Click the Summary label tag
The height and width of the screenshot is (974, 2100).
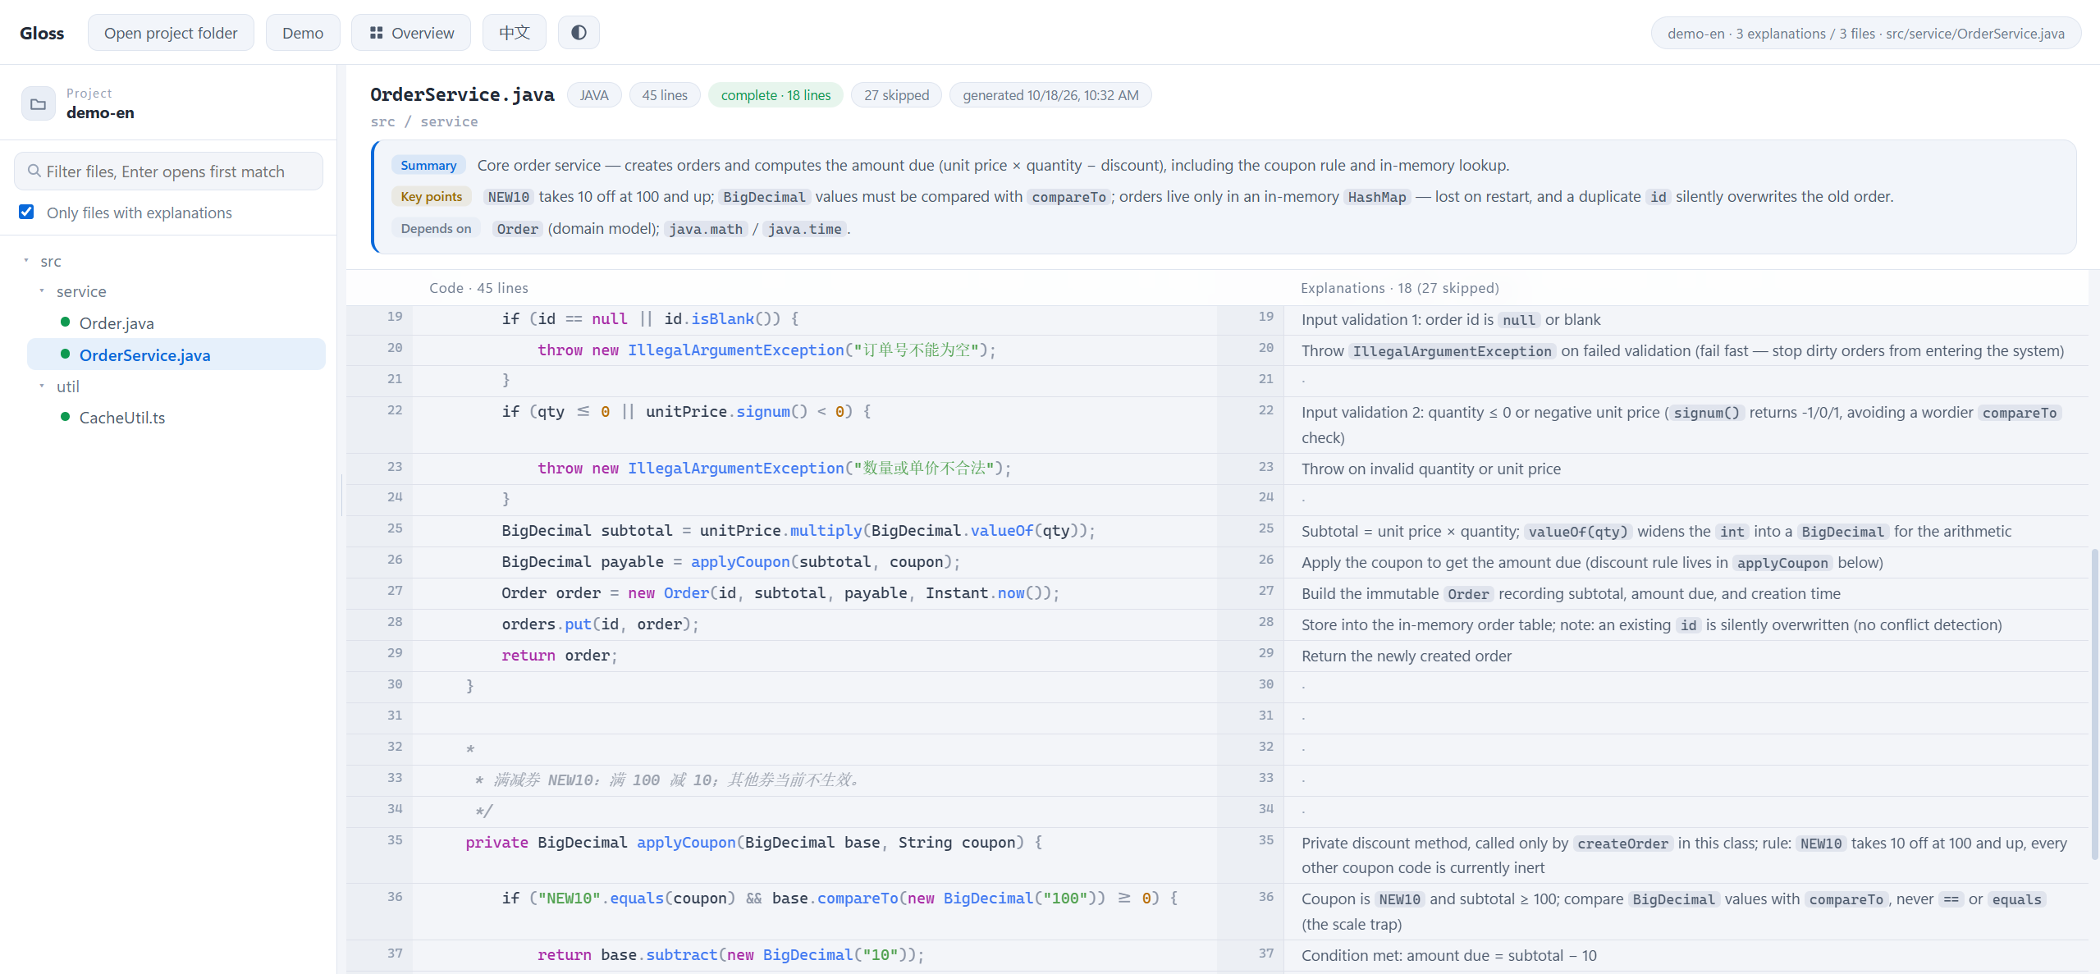pos(428,165)
